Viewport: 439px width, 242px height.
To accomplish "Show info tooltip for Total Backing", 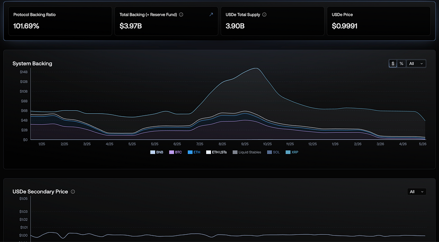I will click(x=181, y=15).
